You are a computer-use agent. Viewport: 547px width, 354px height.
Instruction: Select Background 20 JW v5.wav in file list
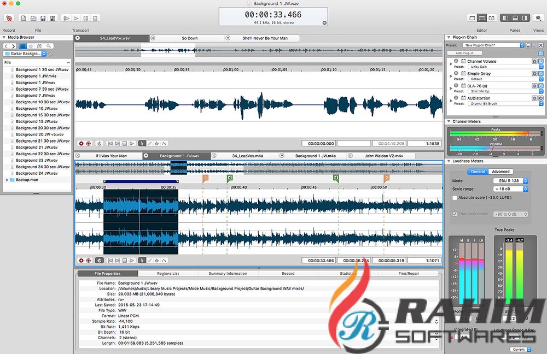(39, 134)
